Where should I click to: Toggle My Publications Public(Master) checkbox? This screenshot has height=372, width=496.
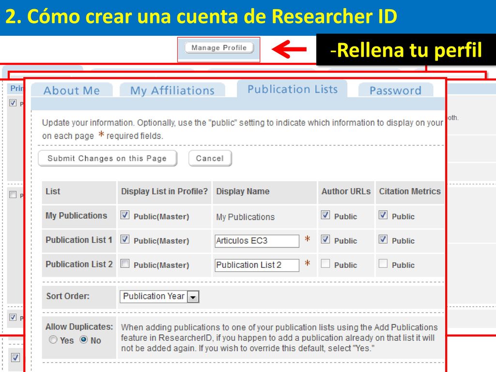point(125,215)
